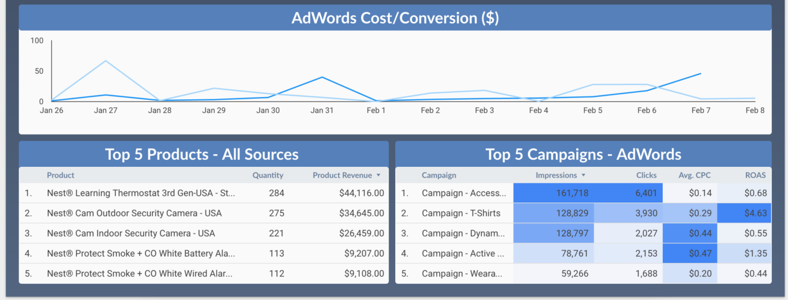Click impressions cell 128,829
Viewport: 788px width, 300px height.
[554, 213]
